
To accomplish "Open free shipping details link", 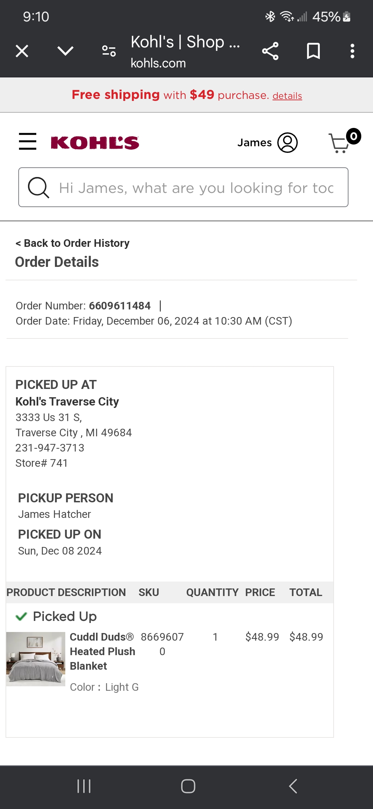I will click(x=287, y=96).
